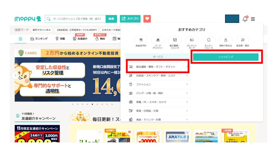
Task: Toggle favorite heart on ANAでんき card
Action: click(x=188, y=132)
